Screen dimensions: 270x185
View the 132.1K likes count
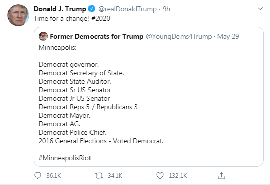177,176
